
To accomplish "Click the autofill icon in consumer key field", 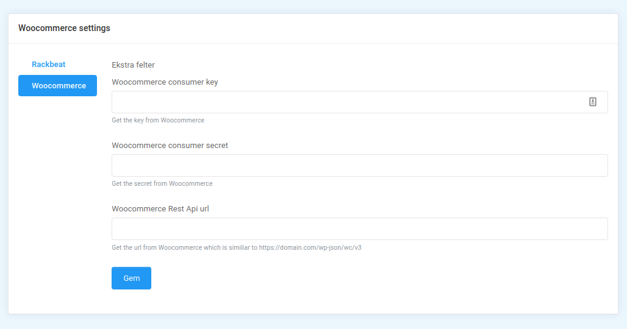I will coord(593,102).
